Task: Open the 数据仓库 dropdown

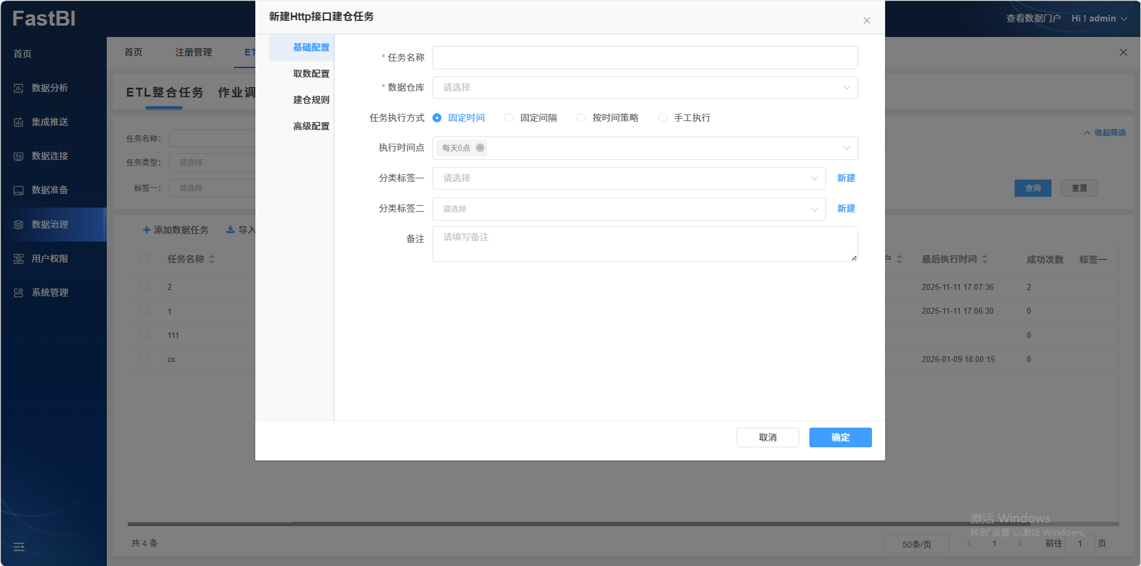Action: pyautogui.click(x=645, y=88)
